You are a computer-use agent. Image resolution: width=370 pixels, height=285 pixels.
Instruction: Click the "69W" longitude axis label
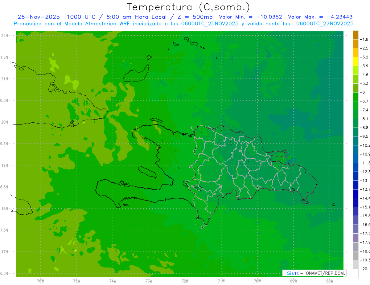(293, 281)
